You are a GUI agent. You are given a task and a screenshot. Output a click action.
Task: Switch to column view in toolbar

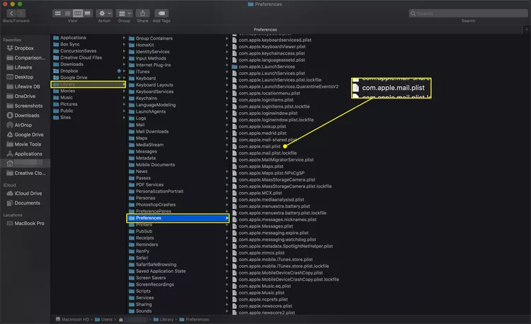pos(78,13)
